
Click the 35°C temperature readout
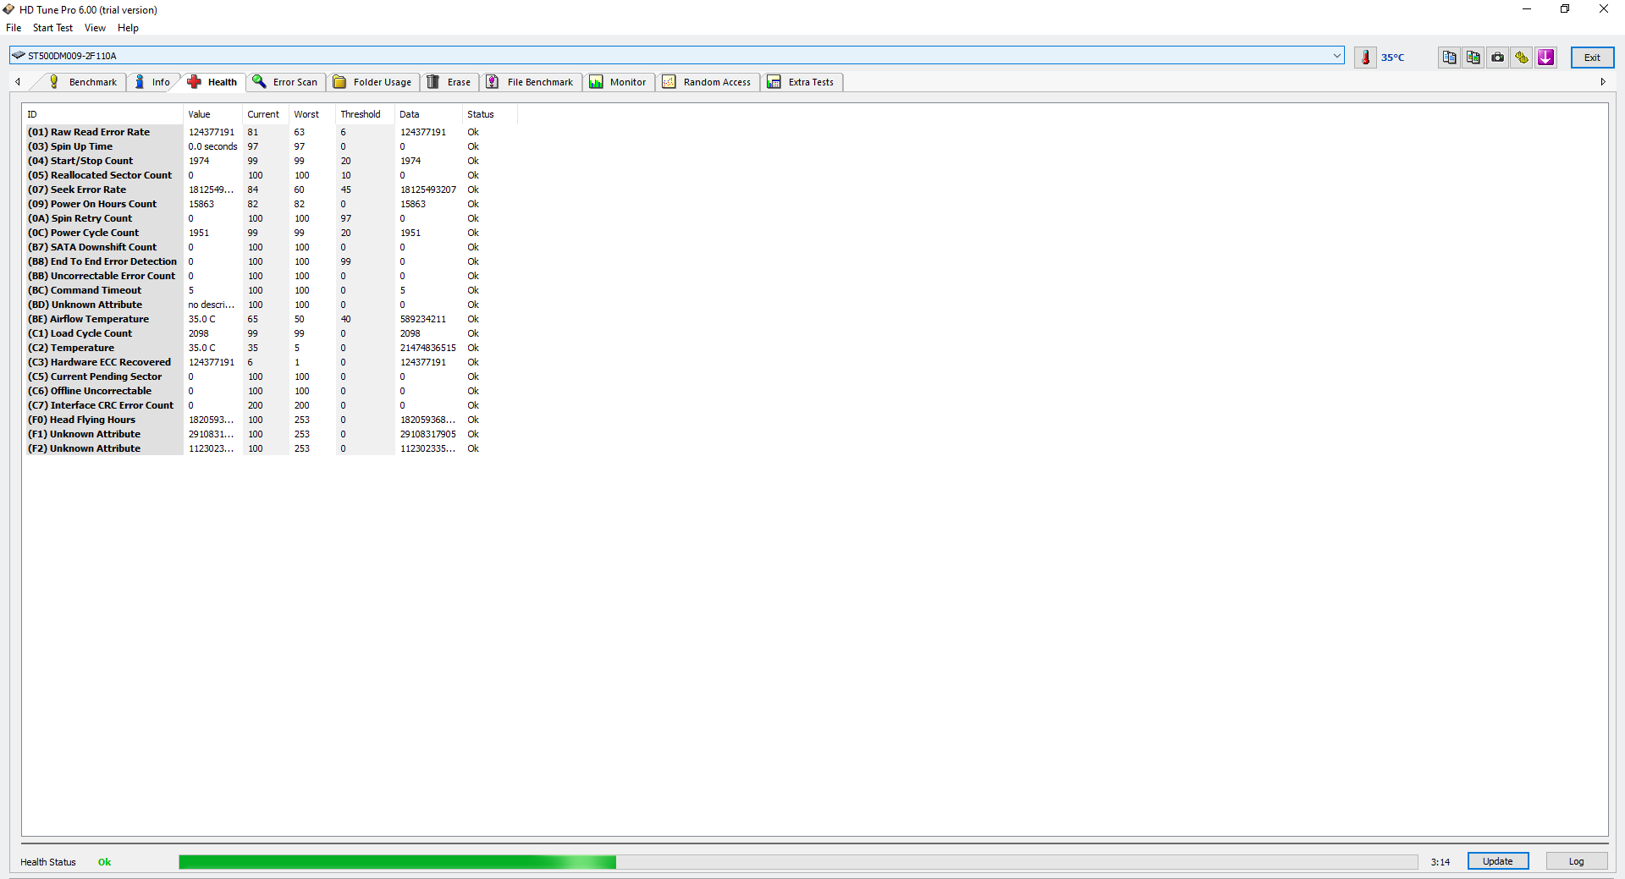tap(1392, 58)
